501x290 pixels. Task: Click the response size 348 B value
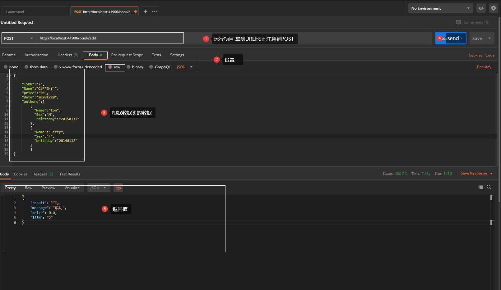[448, 174]
